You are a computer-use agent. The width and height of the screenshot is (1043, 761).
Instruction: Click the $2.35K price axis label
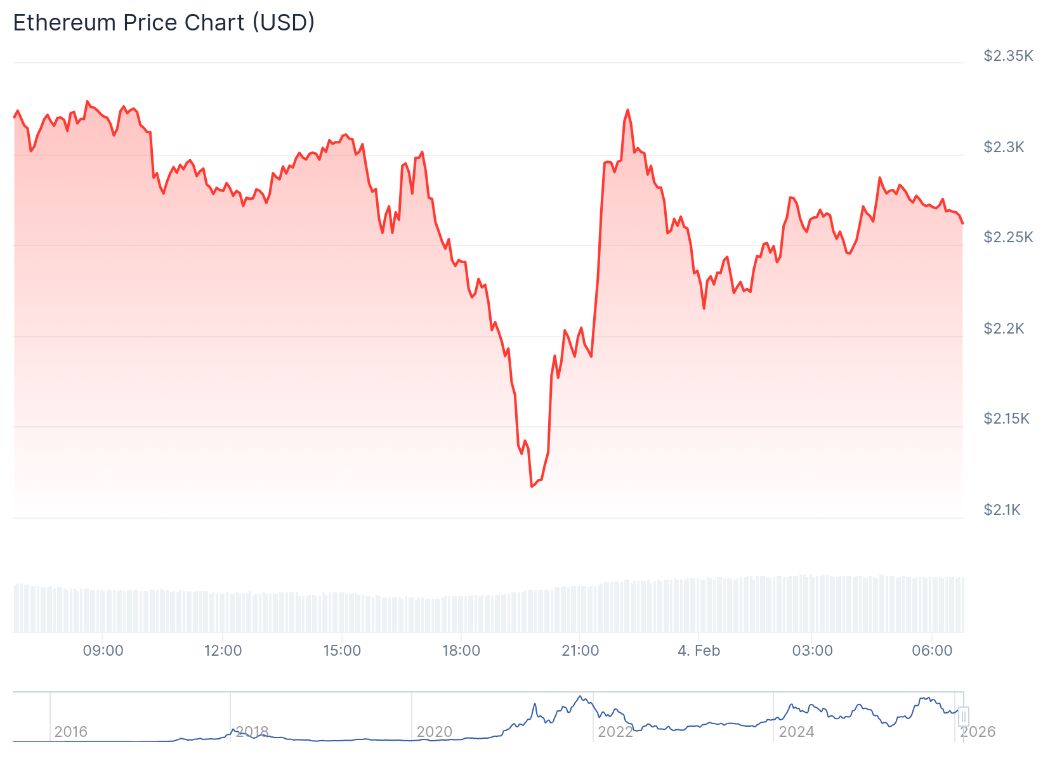[1008, 56]
